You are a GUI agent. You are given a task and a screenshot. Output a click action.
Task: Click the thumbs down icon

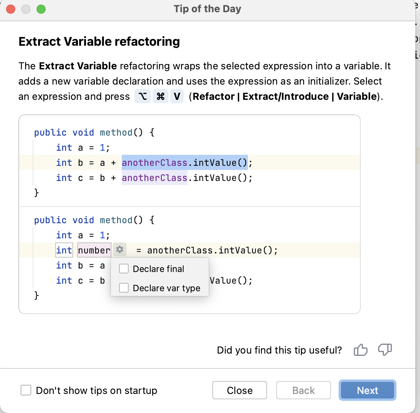[x=385, y=350]
